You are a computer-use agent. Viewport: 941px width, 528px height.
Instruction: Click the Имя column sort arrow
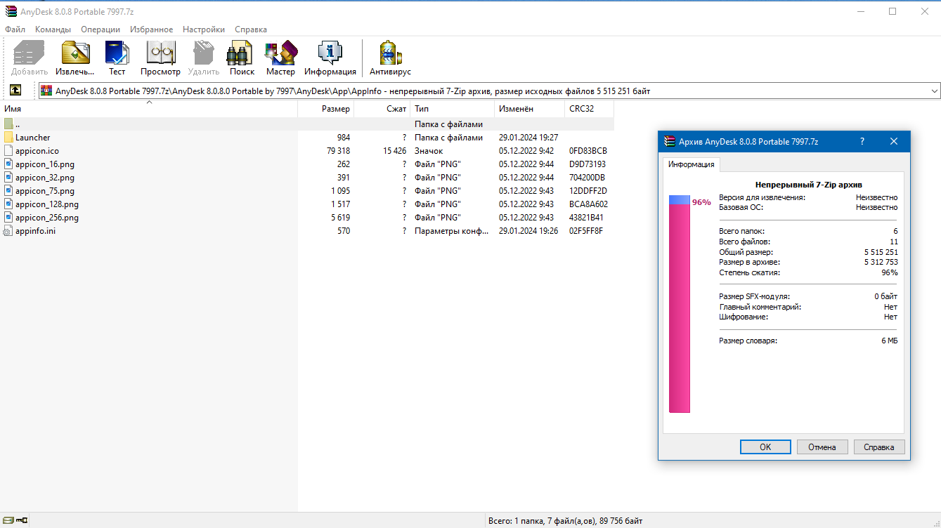click(148, 102)
